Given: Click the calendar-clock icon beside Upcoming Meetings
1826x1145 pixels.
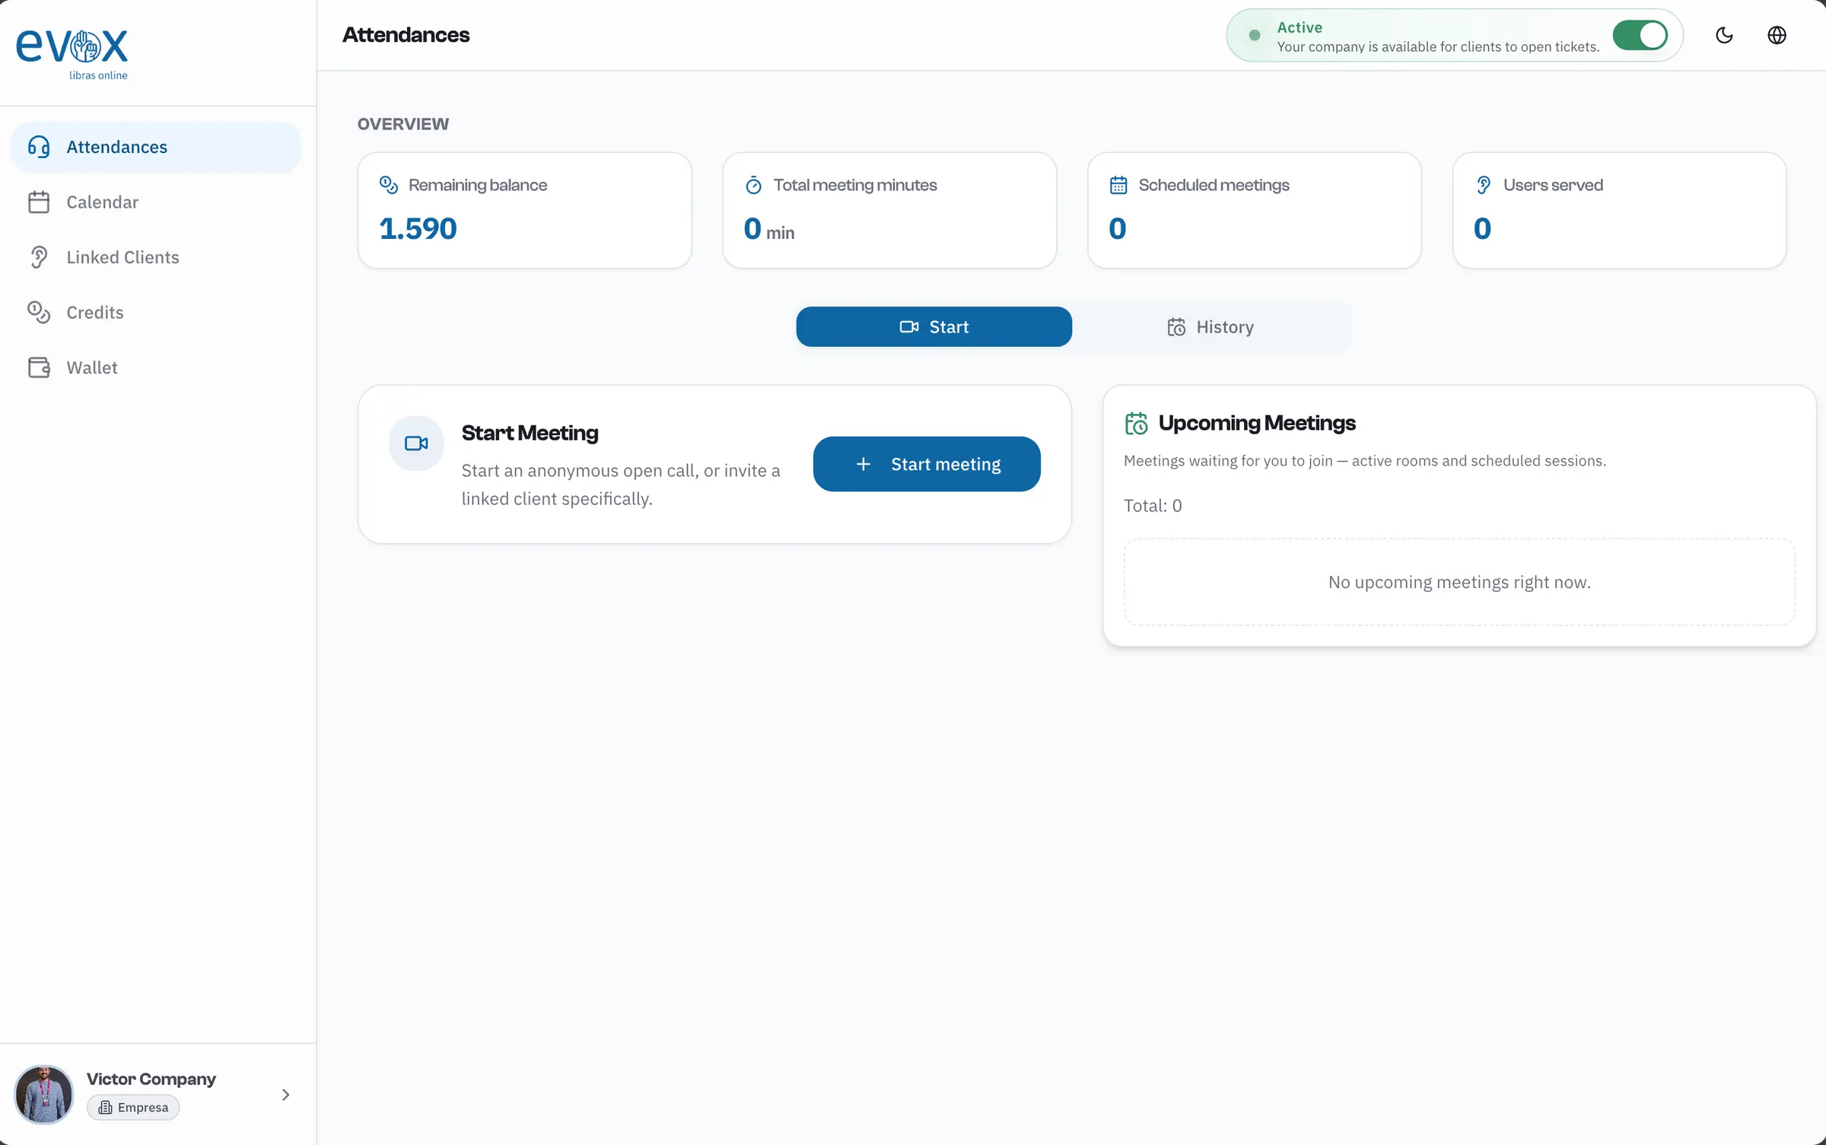Looking at the screenshot, I should click(1136, 423).
